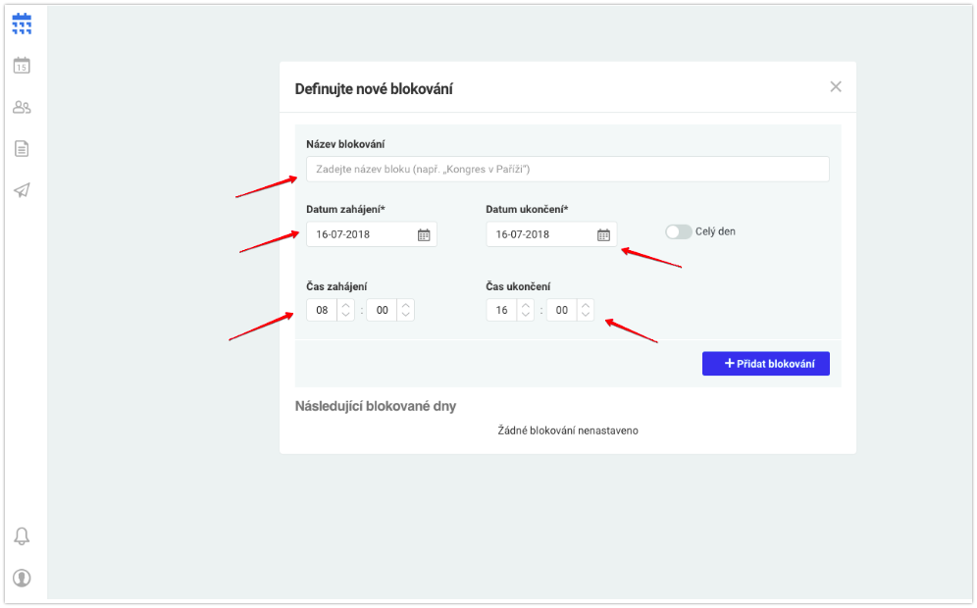
Task: Click the Čas zahájení hour field 08
Action: [x=322, y=310]
